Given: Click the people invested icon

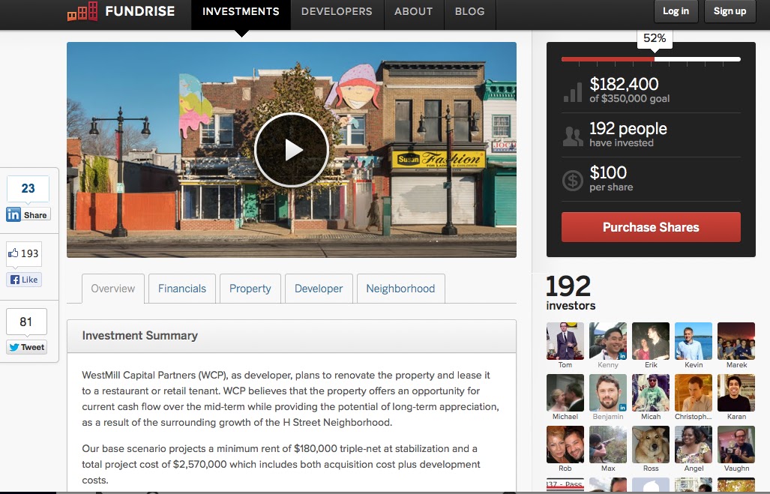Looking at the screenshot, I should (x=573, y=136).
